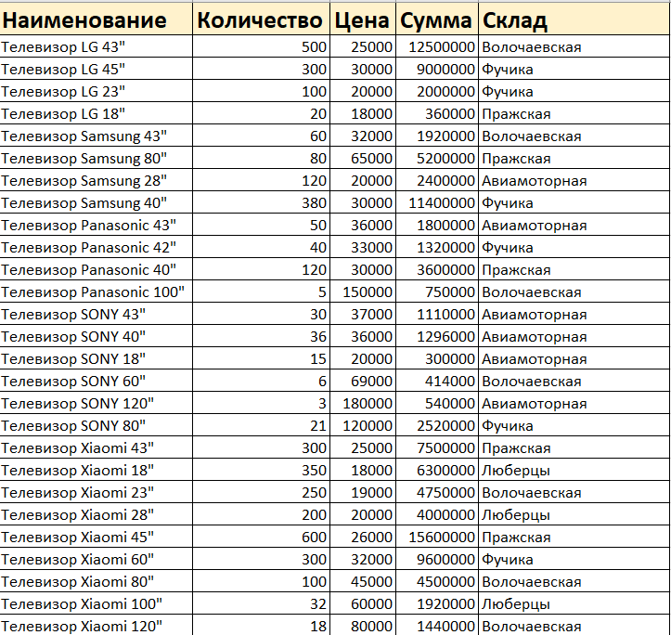Select cell Телевизор LG 43"
The width and height of the screenshot is (671, 635).
pyautogui.click(x=96, y=46)
